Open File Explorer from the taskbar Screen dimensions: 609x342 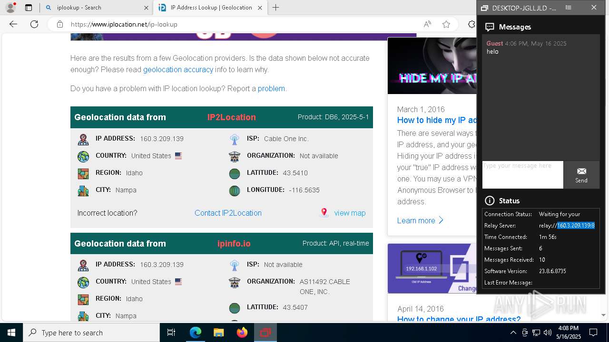coord(218,332)
